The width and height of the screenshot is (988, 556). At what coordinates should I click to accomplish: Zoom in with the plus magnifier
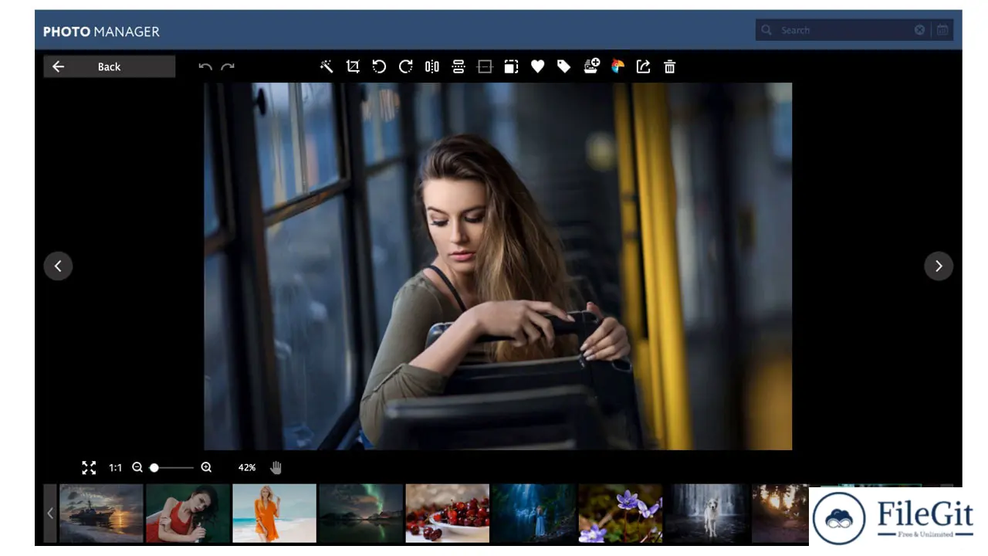(206, 467)
